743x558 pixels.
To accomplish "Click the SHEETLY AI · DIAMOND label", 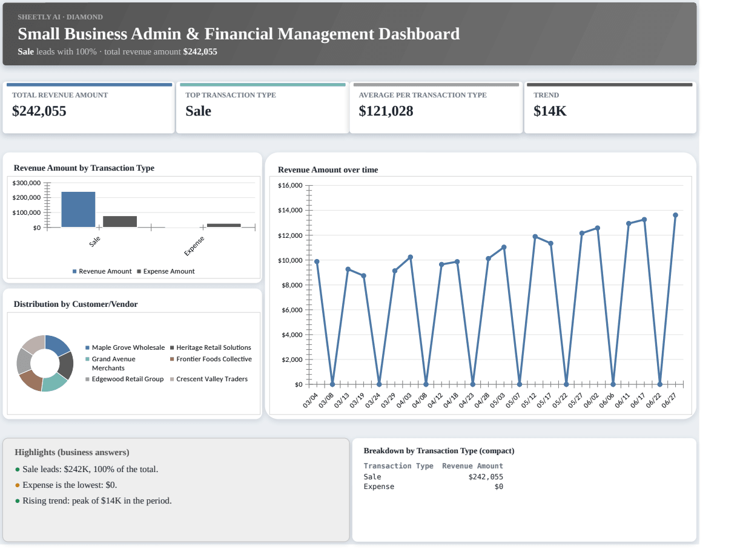I will (60, 17).
